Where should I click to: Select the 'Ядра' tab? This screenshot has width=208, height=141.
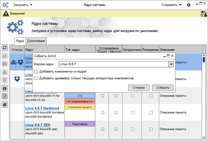(20, 41)
